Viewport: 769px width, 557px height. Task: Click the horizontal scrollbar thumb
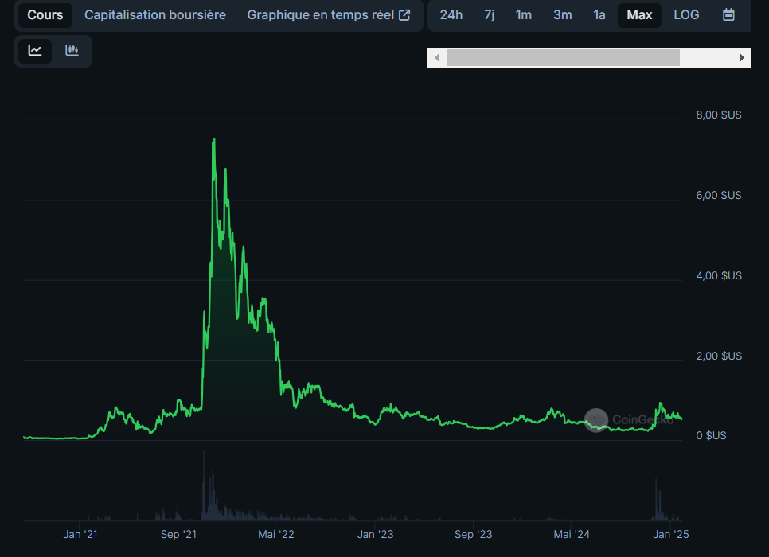[563, 58]
